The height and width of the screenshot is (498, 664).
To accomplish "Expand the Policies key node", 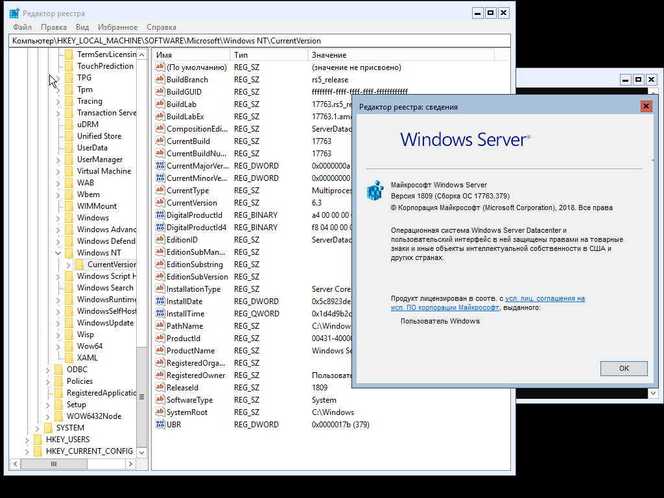I will [x=48, y=381].
